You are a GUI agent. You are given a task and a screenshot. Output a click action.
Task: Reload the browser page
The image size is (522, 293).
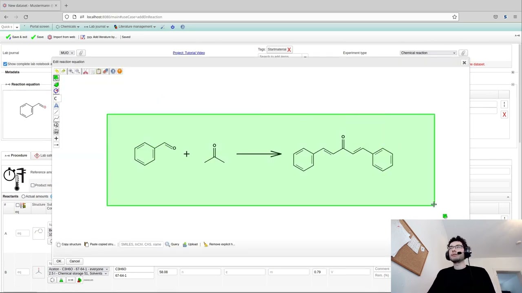(x=26, y=17)
